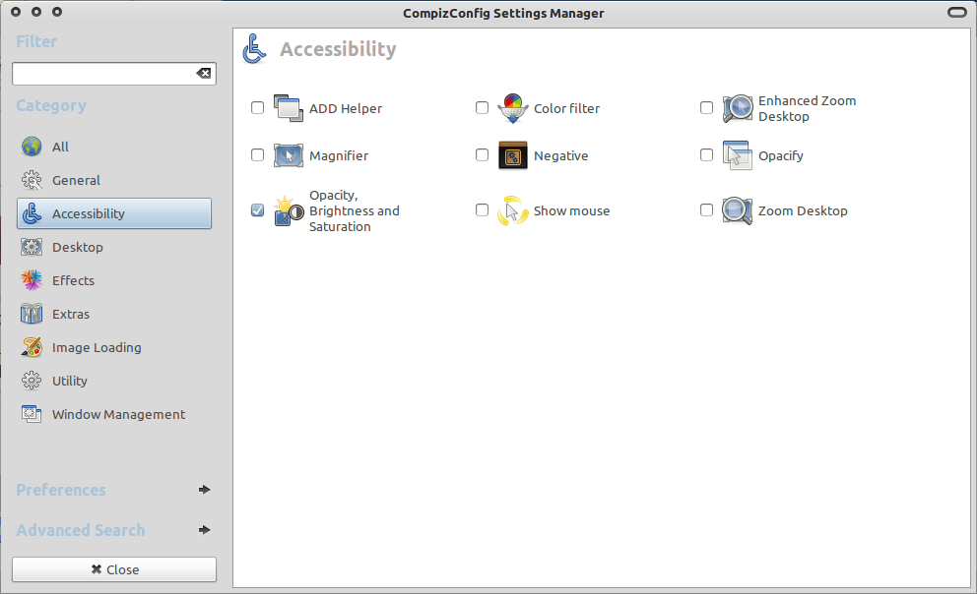The image size is (977, 594).
Task: Clear the filter text with the backspace icon
Action: pyautogui.click(x=203, y=74)
